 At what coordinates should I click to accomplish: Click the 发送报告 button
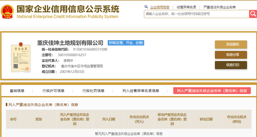(231, 44)
